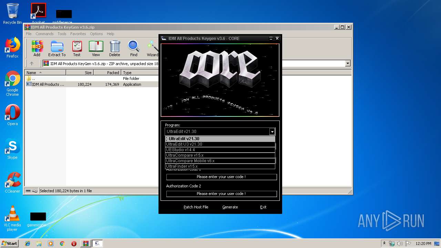441x248 pixels.
Task: Click Authorization Code 2 field
Action: 222,194
